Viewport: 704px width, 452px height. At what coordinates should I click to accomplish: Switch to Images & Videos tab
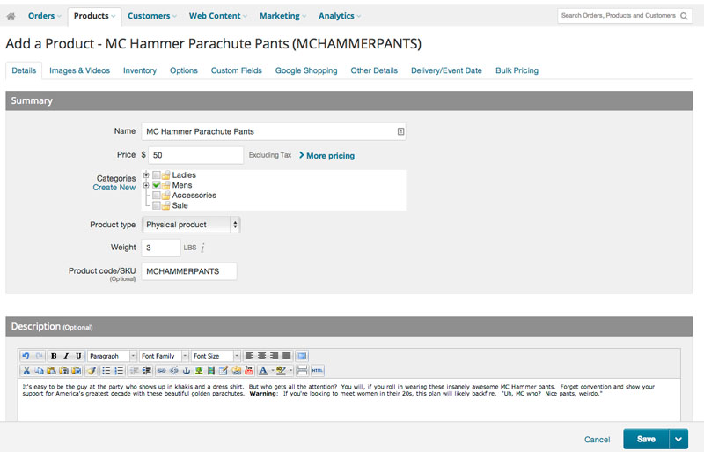point(79,70)
